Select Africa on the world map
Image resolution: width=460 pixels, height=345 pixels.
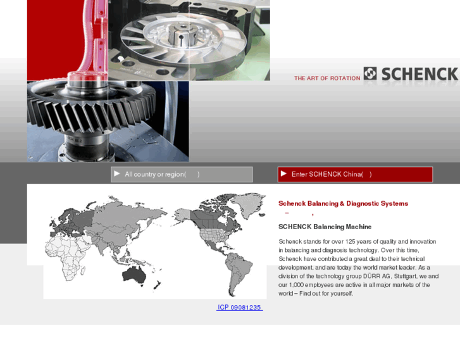pos(66,257)
